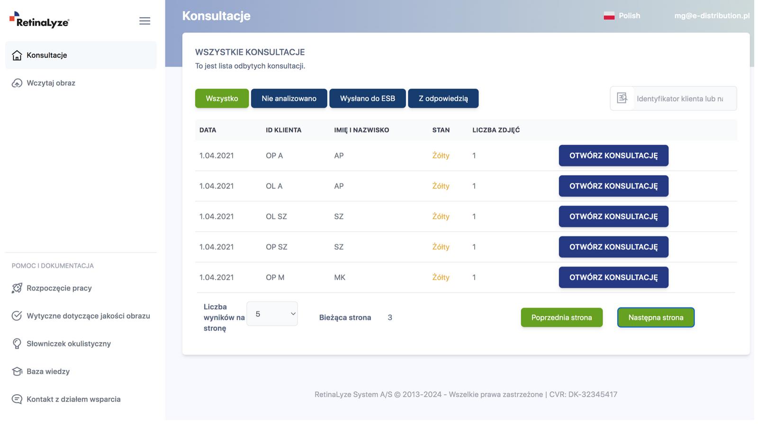The height and width of the screenshot is (426, 758).
Task: Go to Następna strona
Action: [x=656, y=318]
